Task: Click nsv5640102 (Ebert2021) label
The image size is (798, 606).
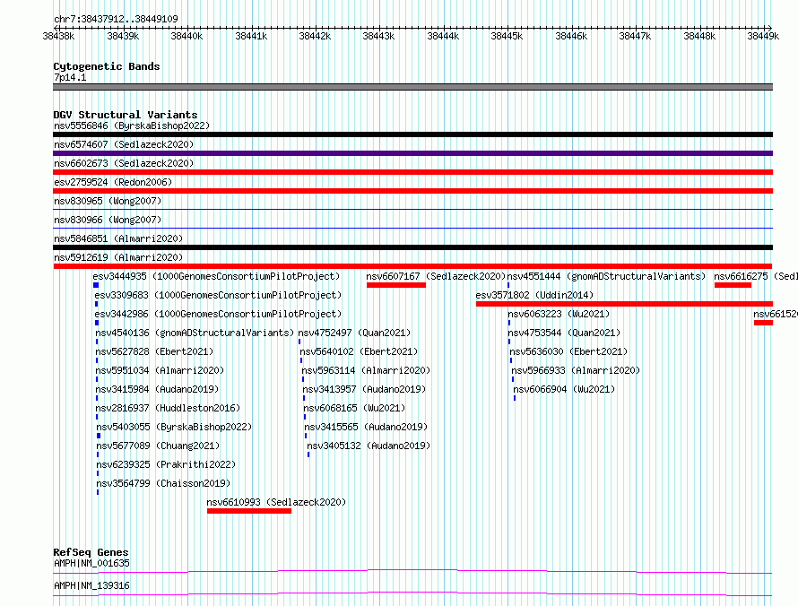Action: coord(359,351)
